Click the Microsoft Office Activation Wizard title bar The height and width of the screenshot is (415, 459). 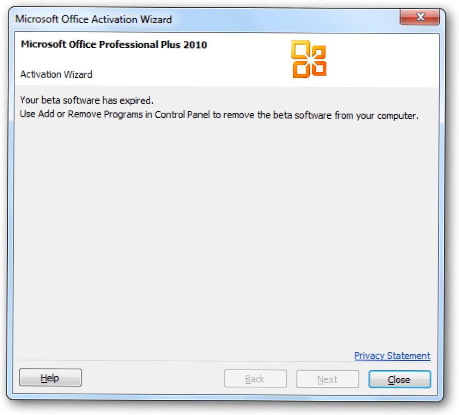[x=215, y=19]
